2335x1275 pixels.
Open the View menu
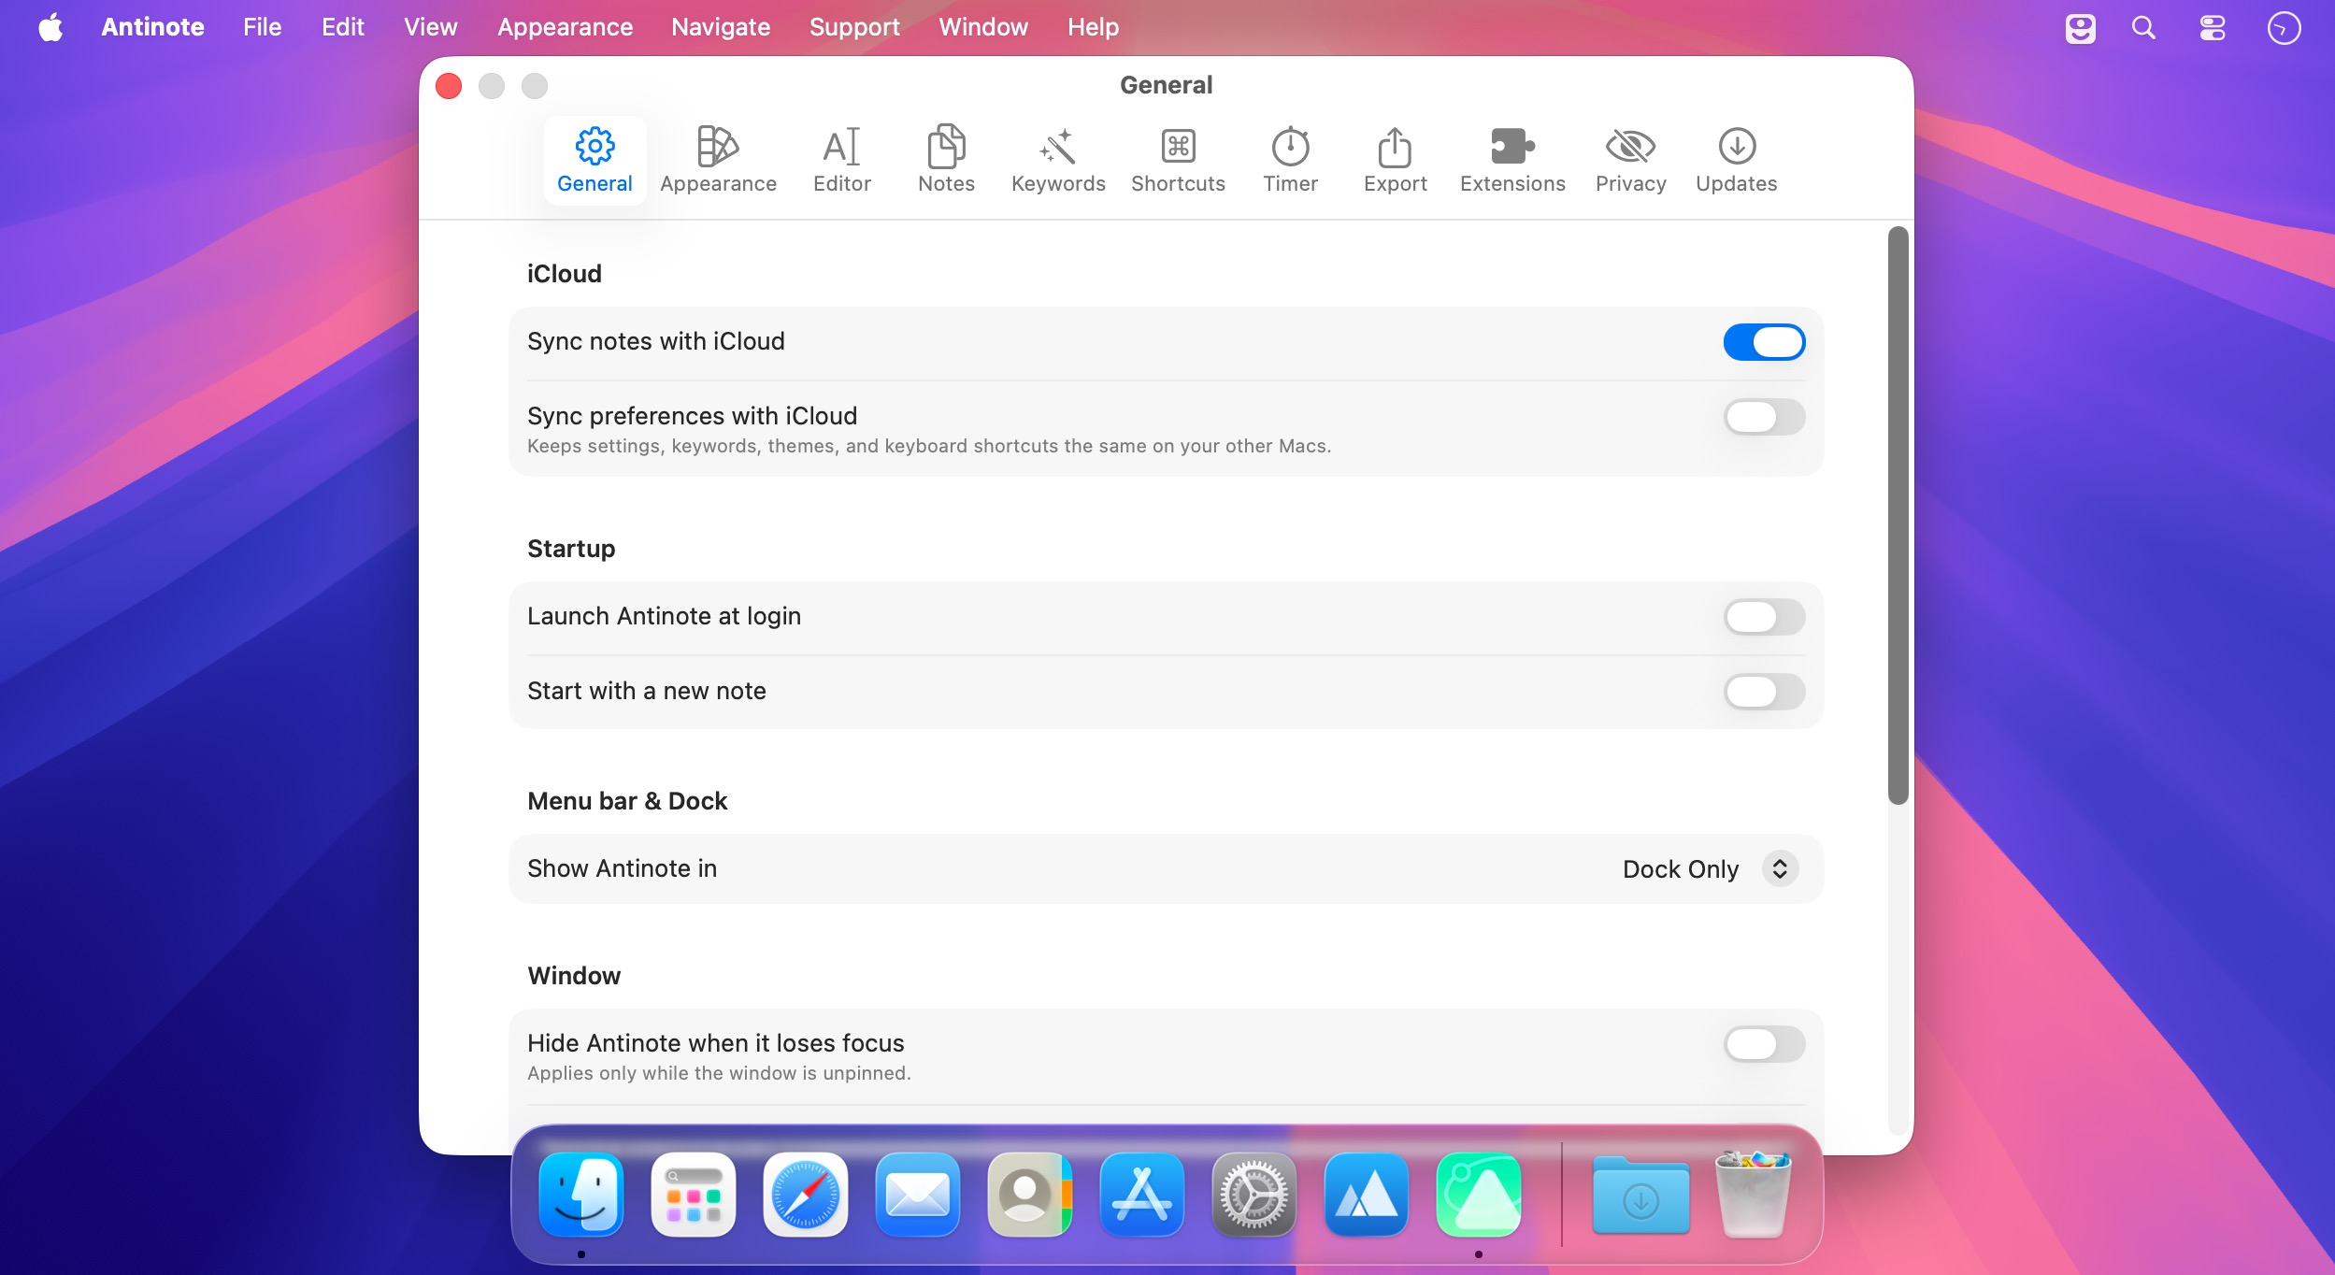[x=430, y=27]
